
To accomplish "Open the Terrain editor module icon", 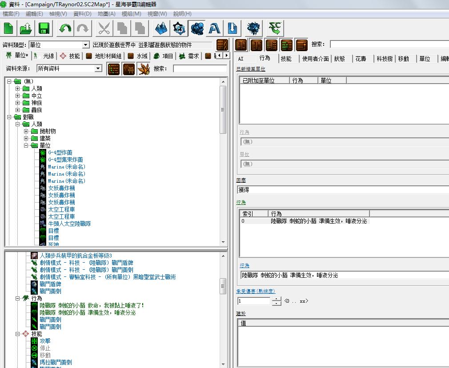I will point(161,29).
